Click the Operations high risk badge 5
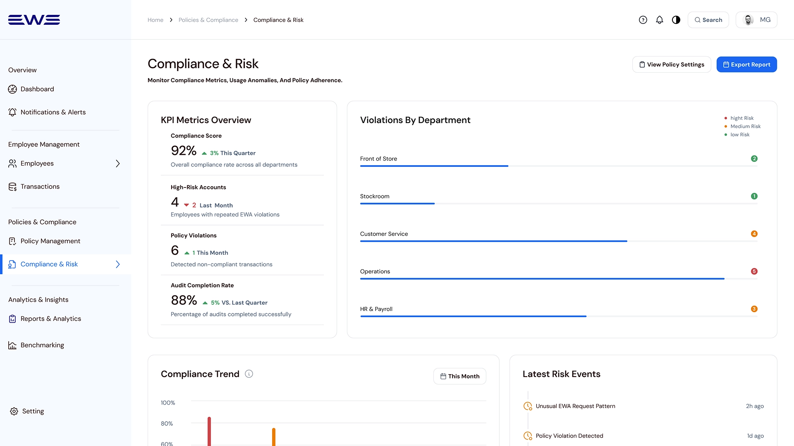Viewport: 794px width, 446px height. tap(754, 271)
